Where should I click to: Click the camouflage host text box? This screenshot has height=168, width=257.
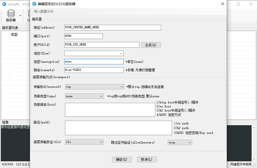(110, 110)
